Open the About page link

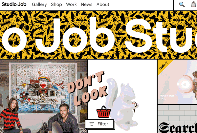pyautogui.click(x=103, y=5)
